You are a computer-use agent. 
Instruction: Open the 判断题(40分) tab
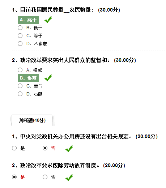pyautogui.click(x=32, y=120)
